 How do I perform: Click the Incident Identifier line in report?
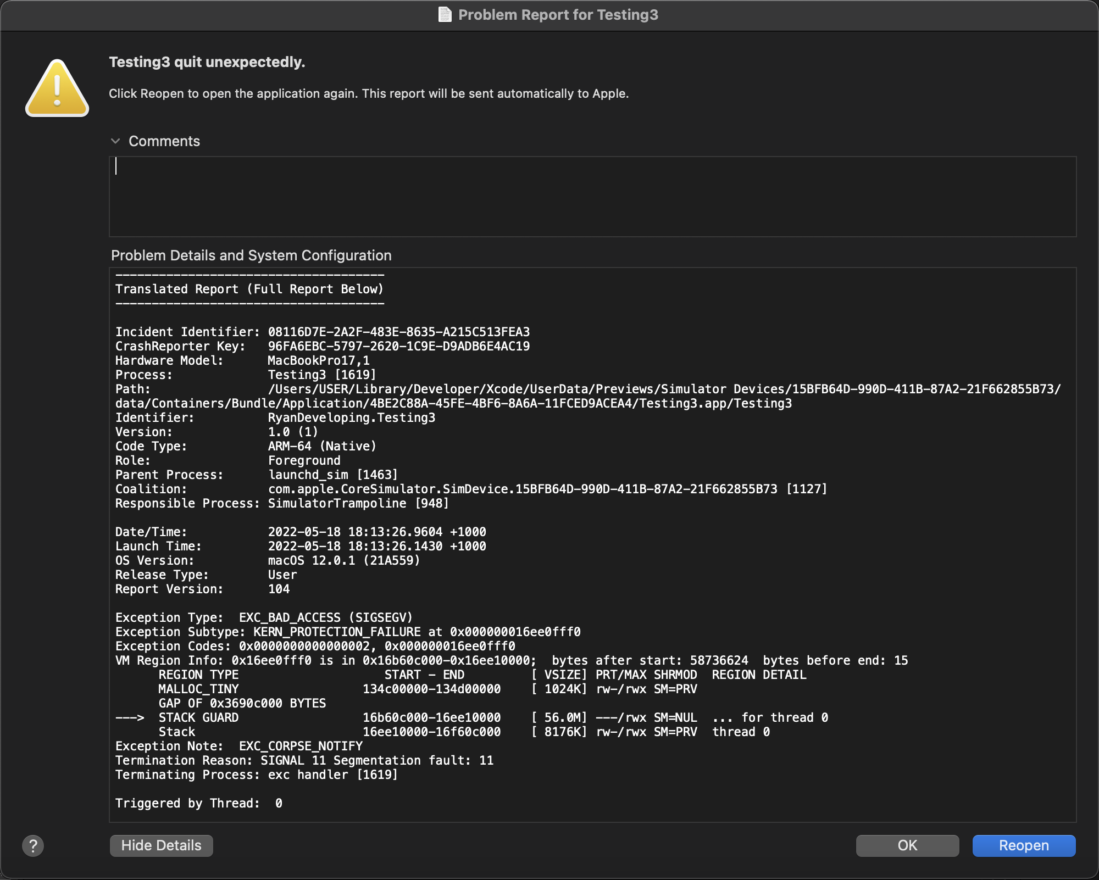[322, 332]
